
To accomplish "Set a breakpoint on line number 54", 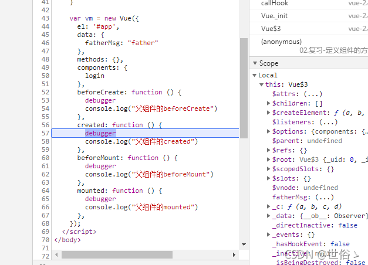I will point(46,108).
